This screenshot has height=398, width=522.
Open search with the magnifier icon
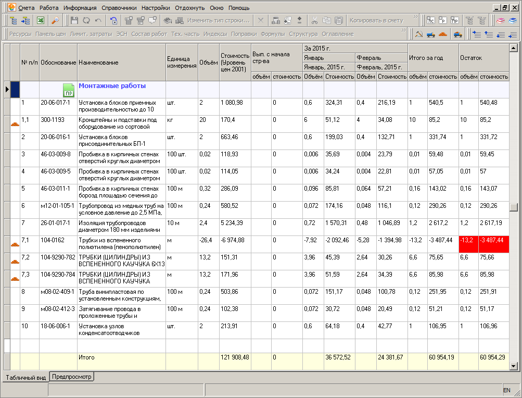coord(55,21)
